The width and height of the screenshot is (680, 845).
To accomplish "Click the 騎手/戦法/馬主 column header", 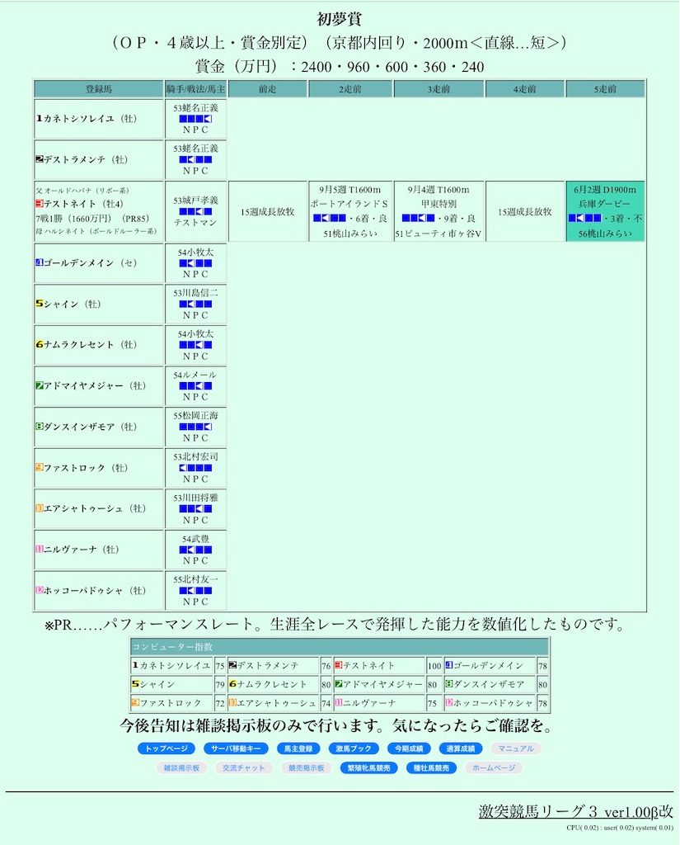I will pos(195,89).
